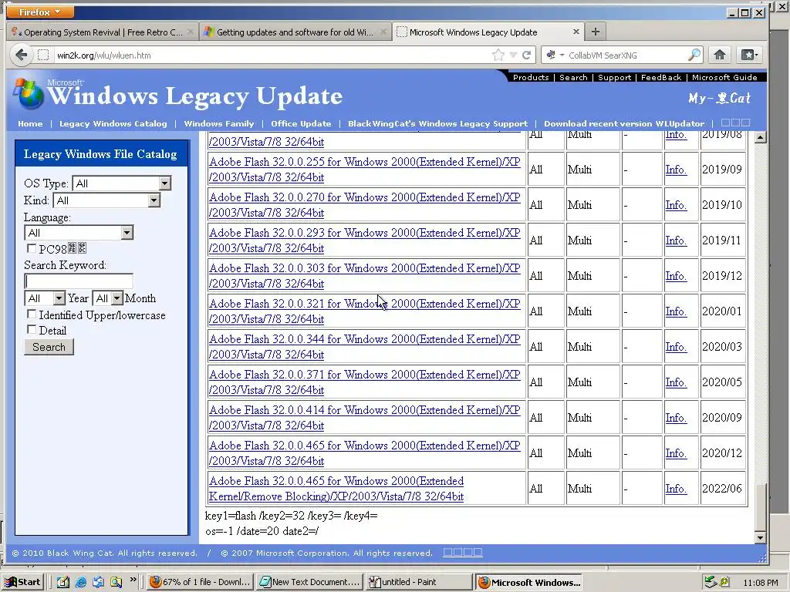
Task: Open Firefox home page icon
Action: pyautogui.click(x=720, y=55)
